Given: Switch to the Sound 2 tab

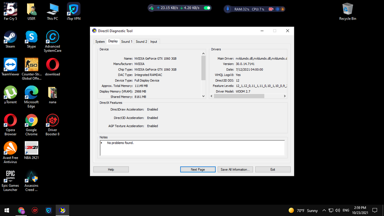Looking at the screenshot, I should coord(141,42).
